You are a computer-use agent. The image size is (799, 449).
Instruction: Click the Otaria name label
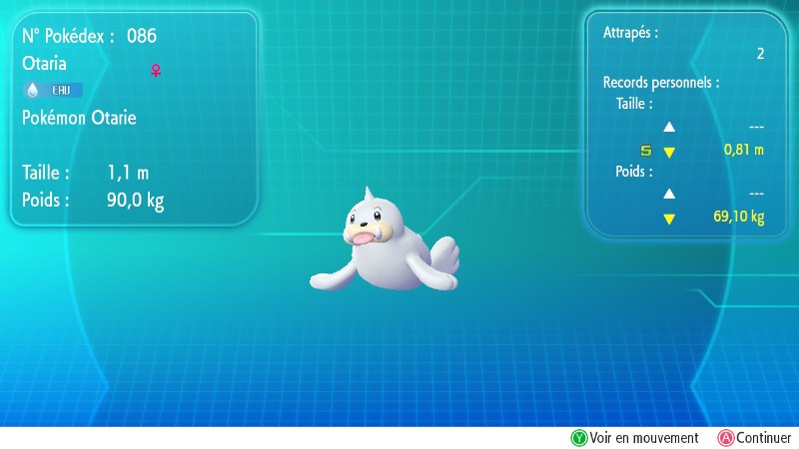pos(45,63)
